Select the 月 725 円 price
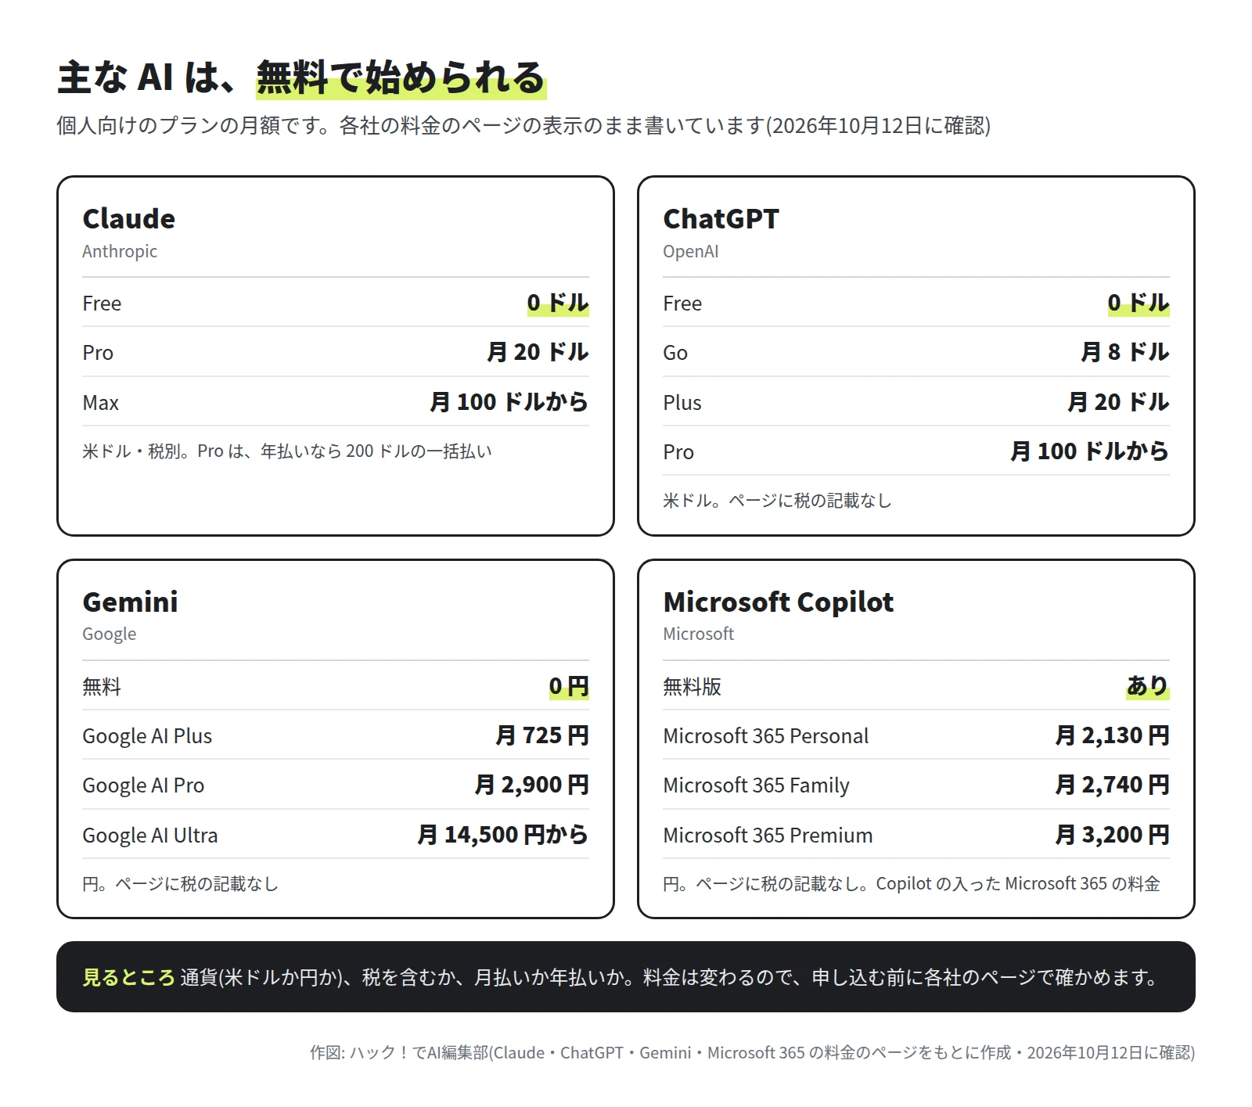Image resolution: width=1252 pixels, height=1107 pixels. (x=541, y=735)
